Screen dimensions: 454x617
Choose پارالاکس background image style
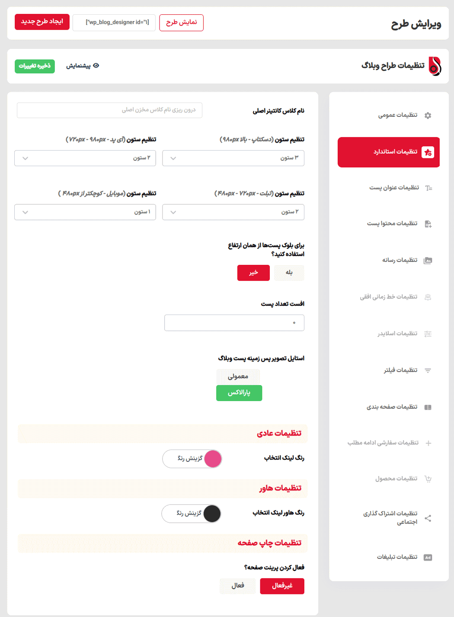239,393
